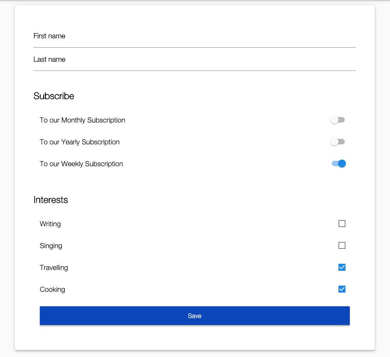
Task: Select the Cooking list item label
Action: point(52,290)
